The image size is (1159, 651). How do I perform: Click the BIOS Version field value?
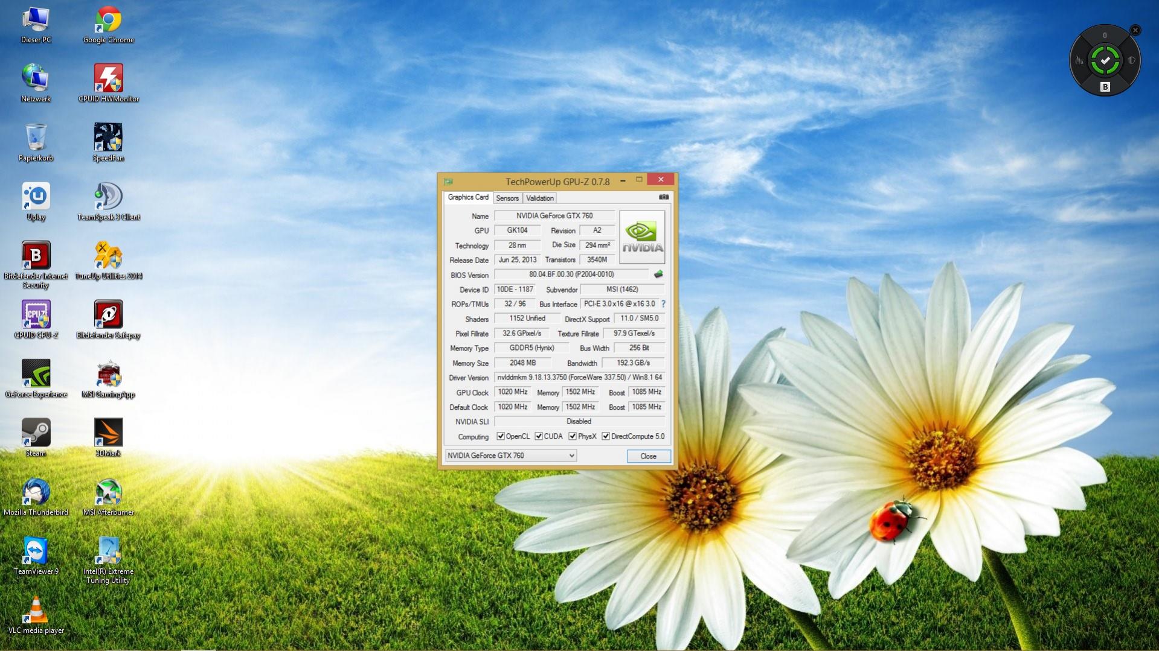[x=571, y=274]
